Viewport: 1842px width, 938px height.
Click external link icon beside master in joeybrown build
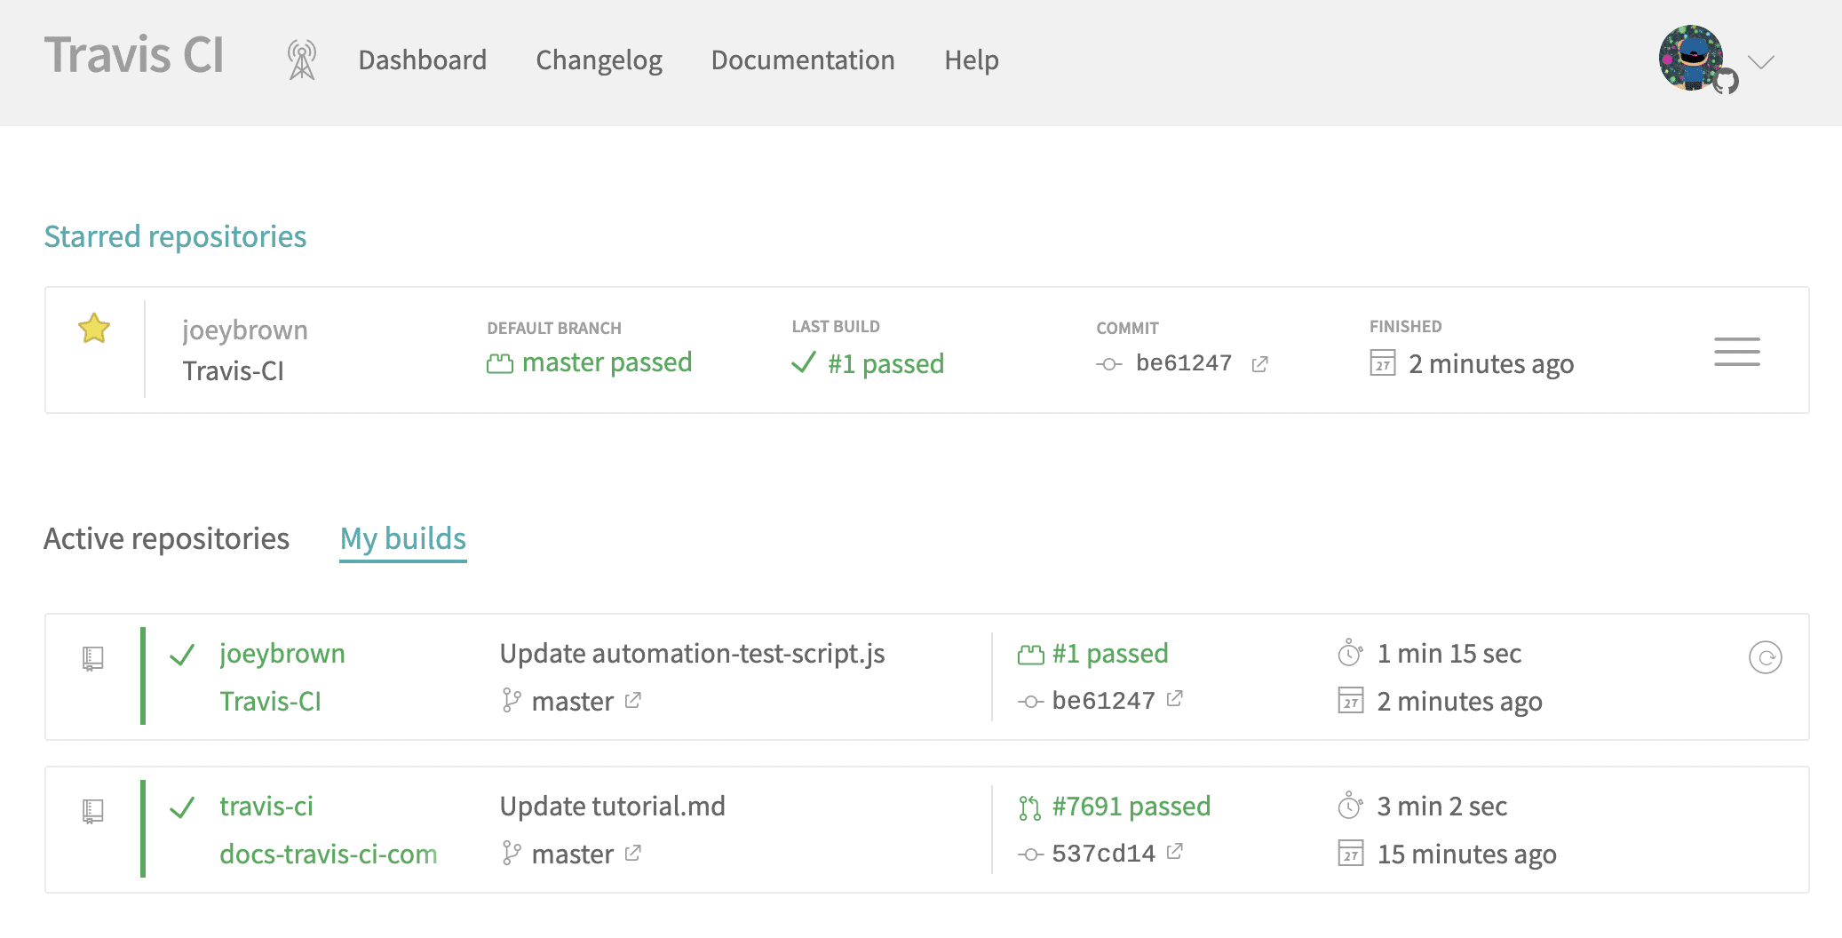point(632,701)
